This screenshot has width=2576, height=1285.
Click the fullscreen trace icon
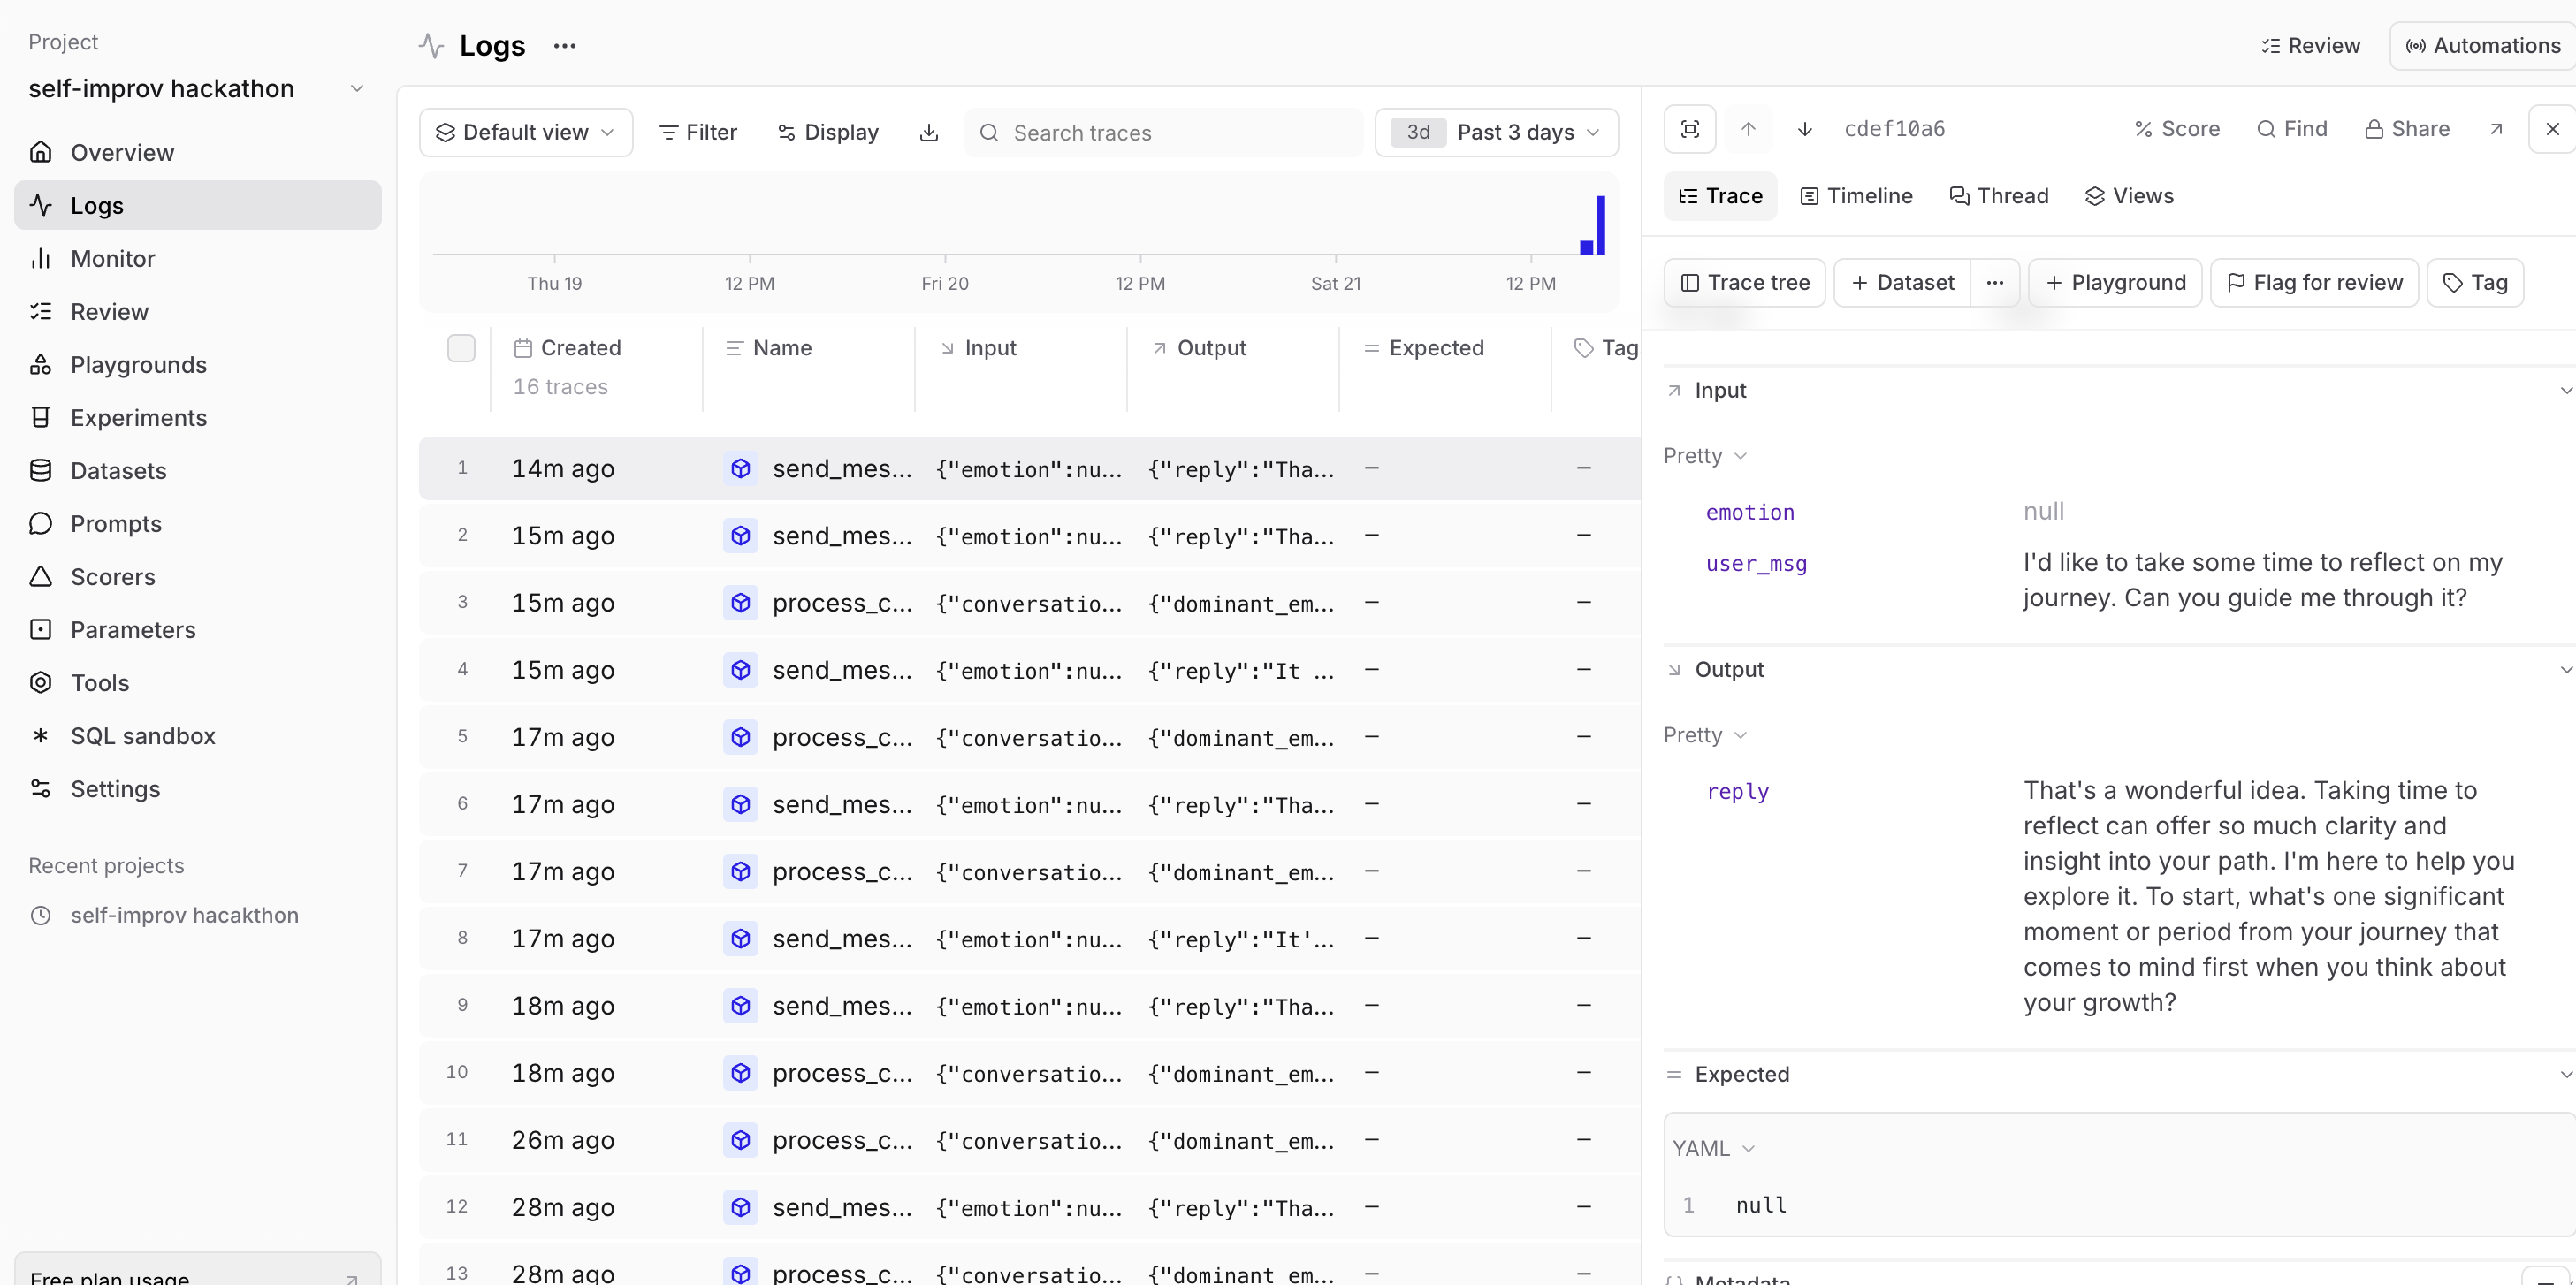(x=1690, y=129)
